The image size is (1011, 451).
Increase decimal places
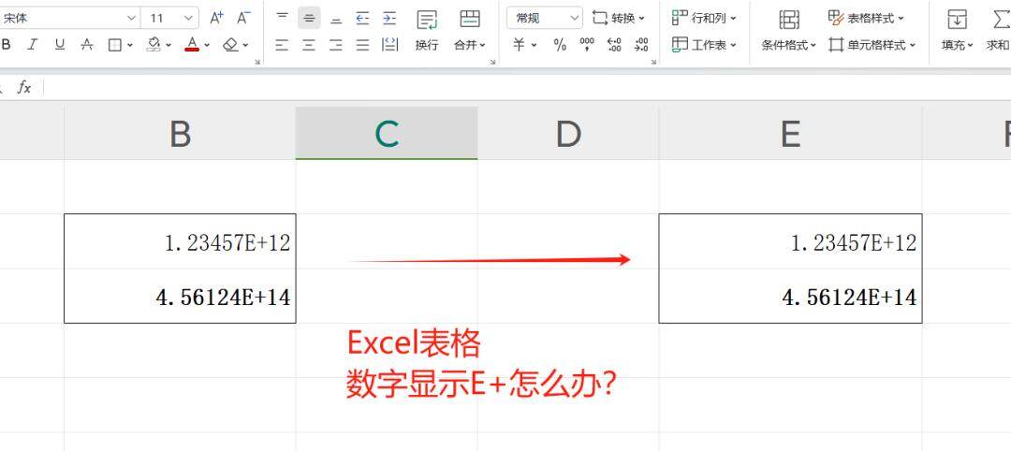pyautogui.click(x=614, y=45)
